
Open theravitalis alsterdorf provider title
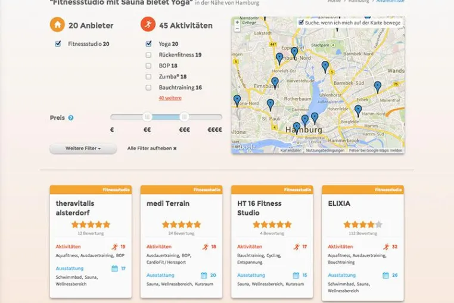(x=75, y=208)
